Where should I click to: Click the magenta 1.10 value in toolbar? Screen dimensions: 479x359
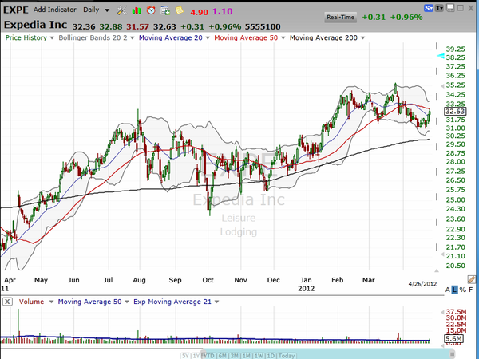[223, 12]
